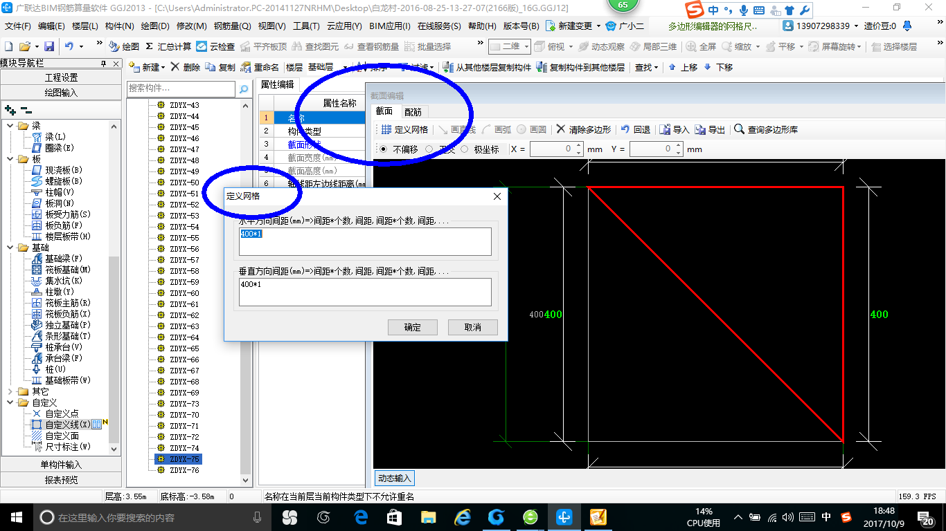Click 全屏 fullscreen view tool
Viewport: 946px width, 531px height.
pyautogui.click(x=702, y=46)
